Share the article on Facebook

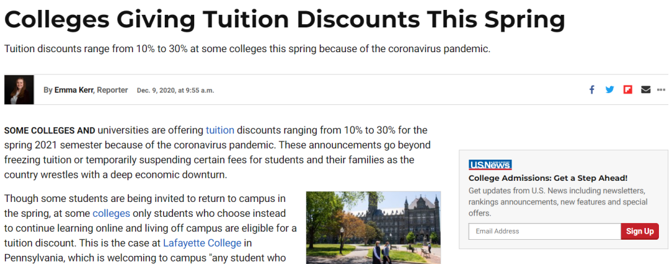[x=592, y=89]
